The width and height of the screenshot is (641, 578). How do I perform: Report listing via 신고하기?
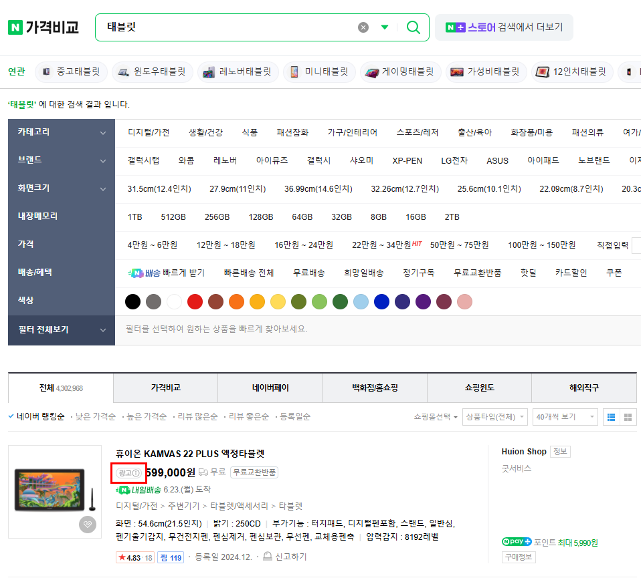tap(285, 557)
